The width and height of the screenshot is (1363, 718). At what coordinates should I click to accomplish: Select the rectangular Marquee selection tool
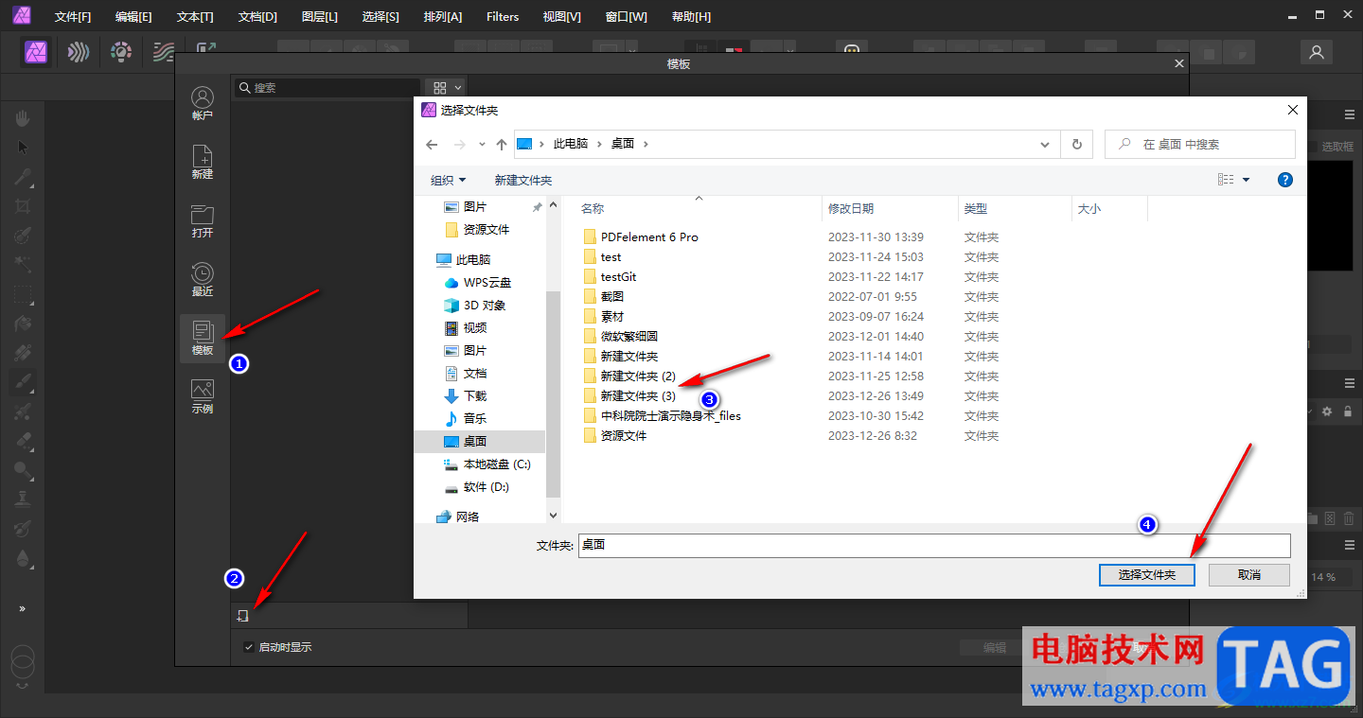point(23,294)
